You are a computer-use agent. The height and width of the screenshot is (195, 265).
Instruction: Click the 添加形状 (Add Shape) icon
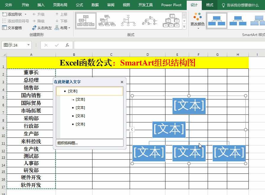(x=4, y=14)
